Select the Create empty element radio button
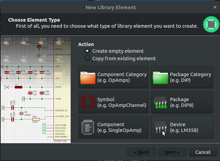 click(87, 51)
